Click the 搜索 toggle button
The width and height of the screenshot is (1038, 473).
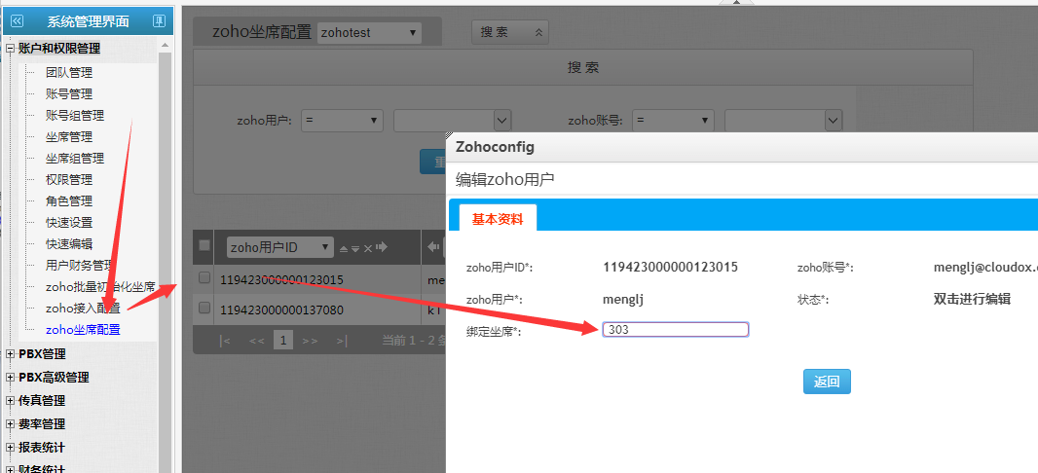(509, 32)
